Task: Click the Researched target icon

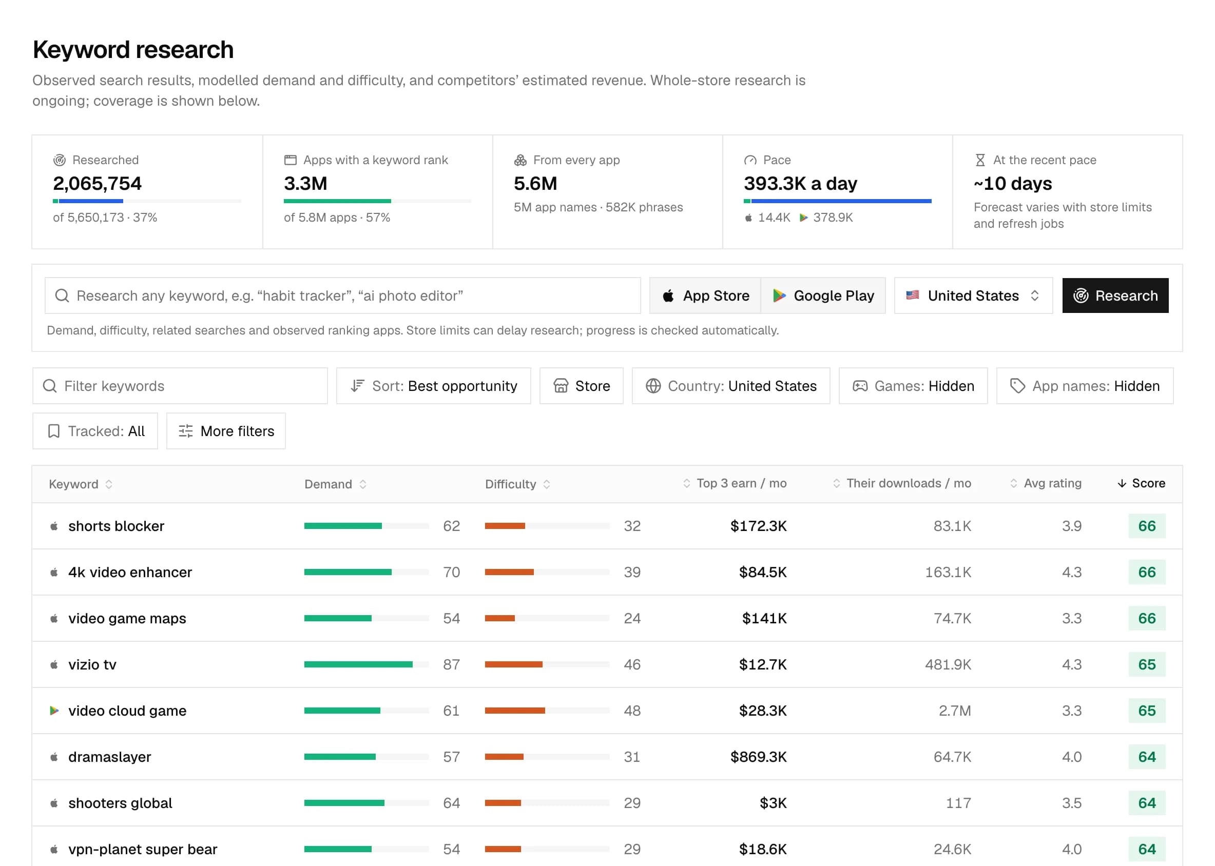Action: [x=59, y=160]
